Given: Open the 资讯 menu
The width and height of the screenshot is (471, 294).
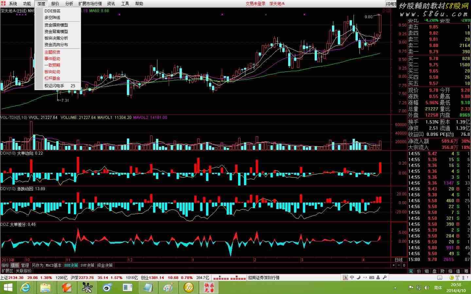Looking at the screenshot, I should 111,4.
